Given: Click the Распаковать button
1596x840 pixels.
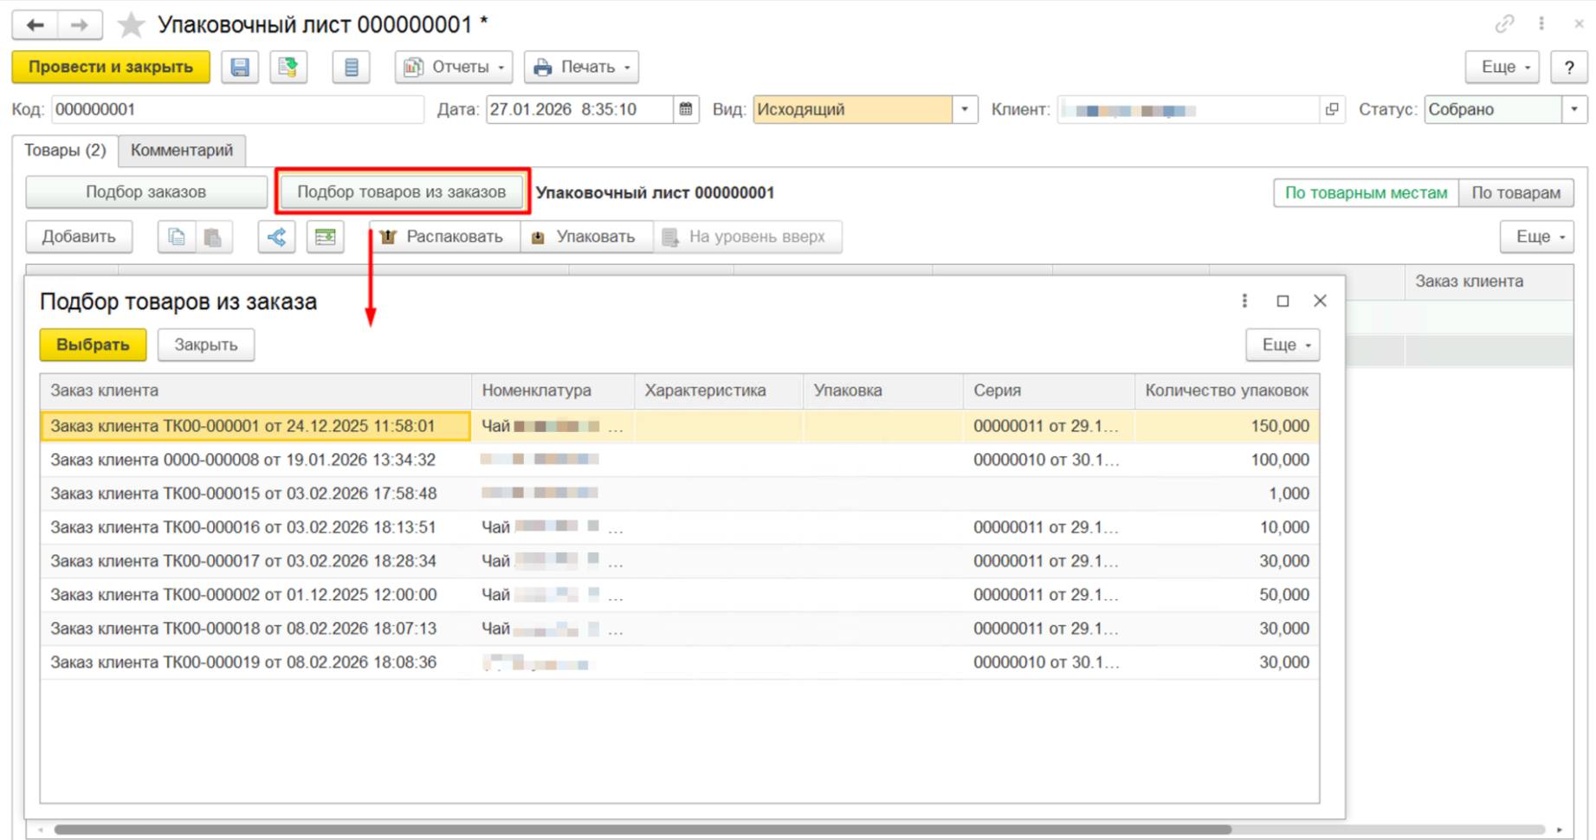Looking at the screenshot, I should (x=444, y=236).
